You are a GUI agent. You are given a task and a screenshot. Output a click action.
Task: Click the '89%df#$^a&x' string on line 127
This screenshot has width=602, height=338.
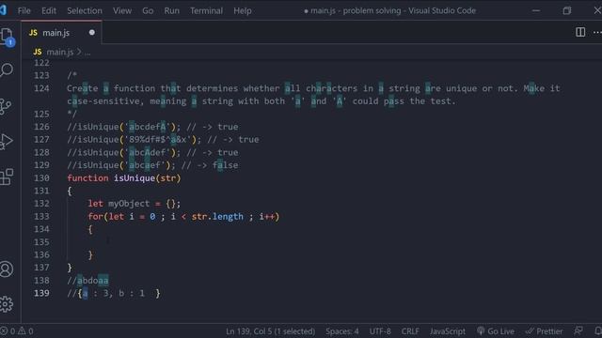click(158, 140)
